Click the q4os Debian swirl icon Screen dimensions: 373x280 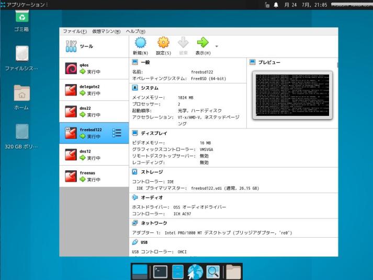(x=71, y=68)
